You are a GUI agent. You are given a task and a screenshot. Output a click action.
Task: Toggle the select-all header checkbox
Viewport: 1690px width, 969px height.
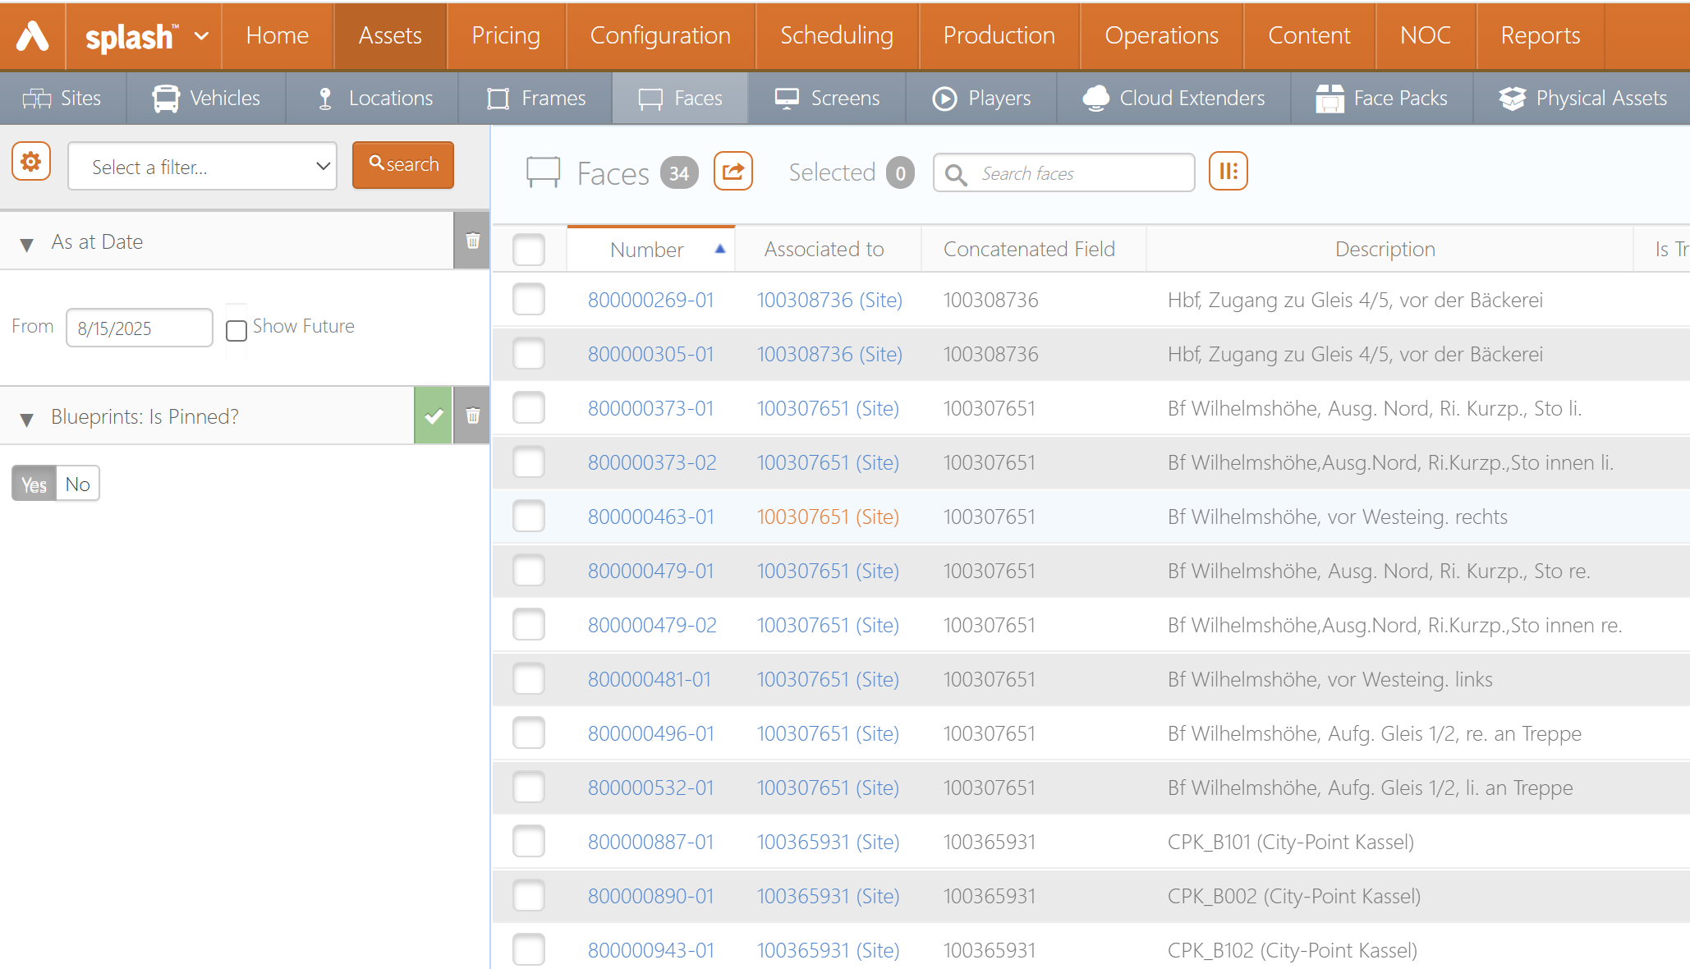click(x=529, y=249)
